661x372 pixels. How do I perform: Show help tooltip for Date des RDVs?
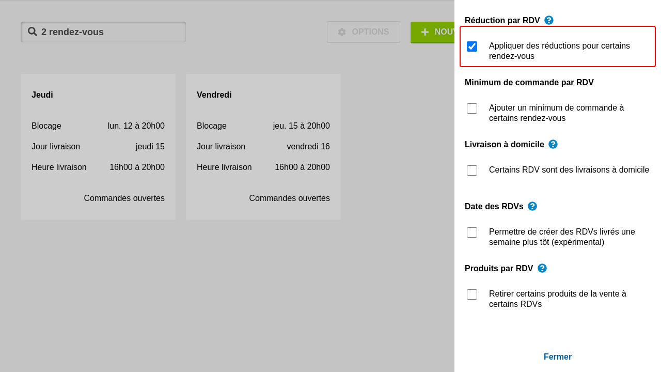coord(532,206)
